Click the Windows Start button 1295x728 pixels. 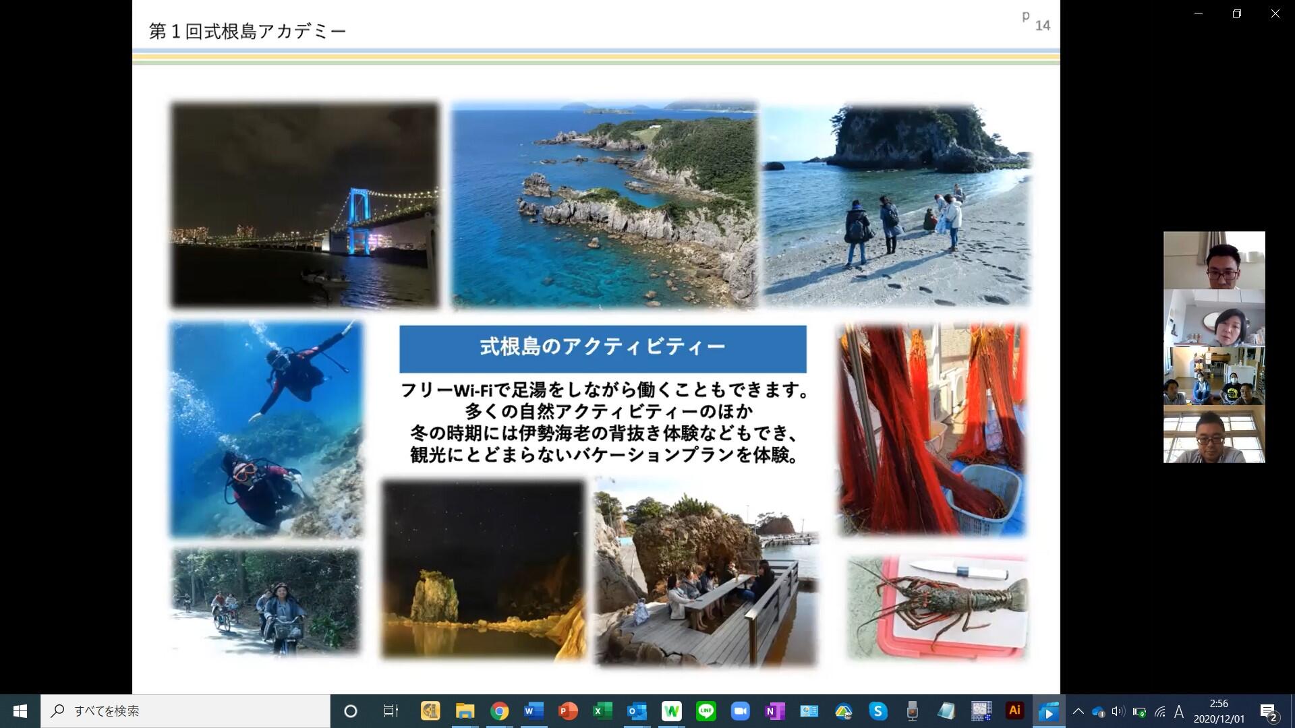pos(20,711)
